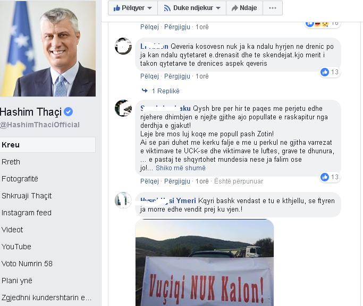
Task: Select Fotografitë in the sidebar
Action: click(20, 179)
